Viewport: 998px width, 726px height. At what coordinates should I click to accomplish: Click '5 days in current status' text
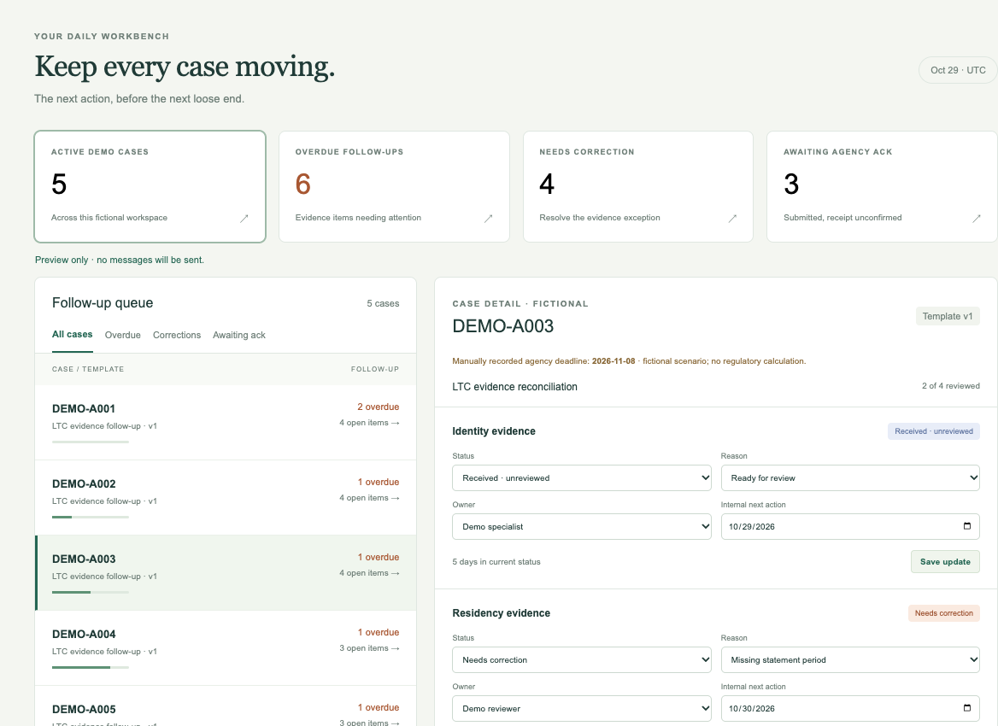pos(496,562)
